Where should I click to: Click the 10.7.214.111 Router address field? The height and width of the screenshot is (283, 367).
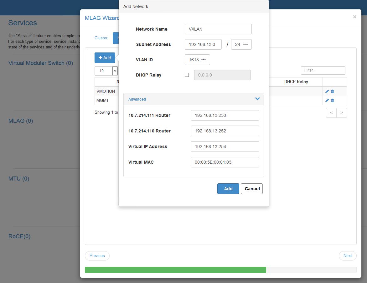pos(225,115)
